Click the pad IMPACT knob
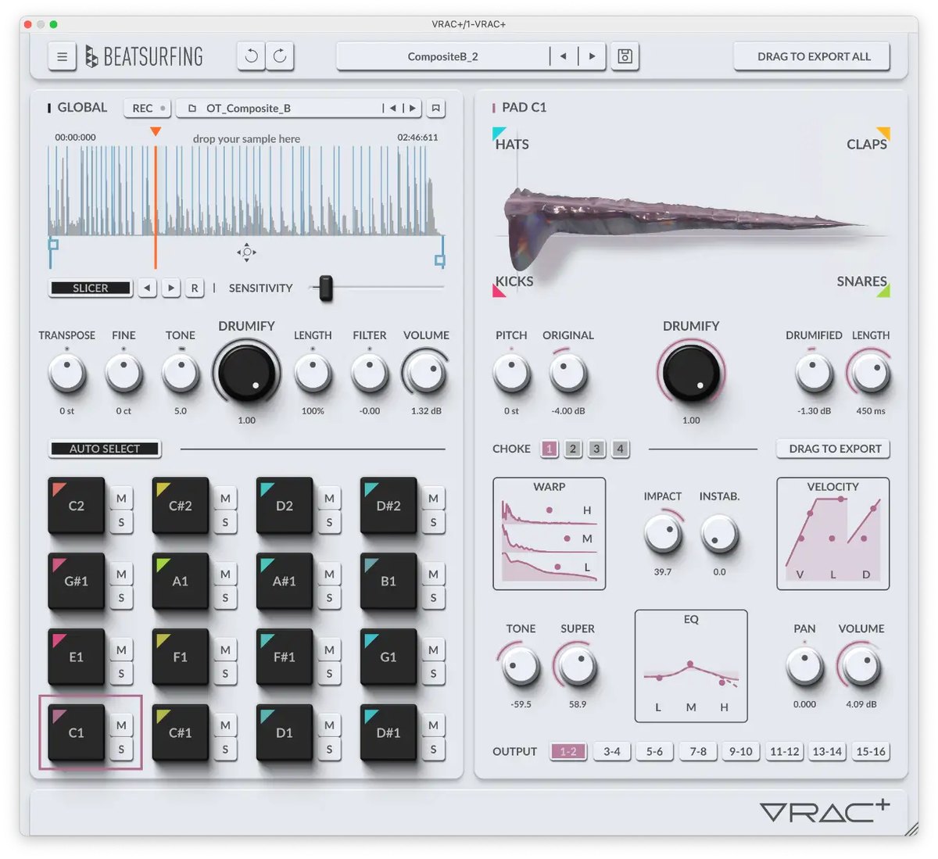This screenshot has height=859, width=938. [x=662, y=534]
